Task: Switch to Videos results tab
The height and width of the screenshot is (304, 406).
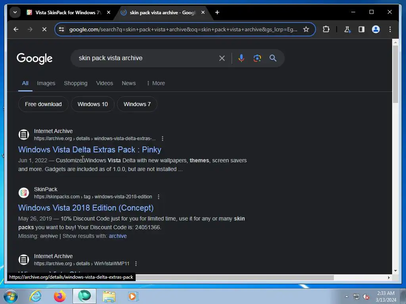Action: (105, 83)
